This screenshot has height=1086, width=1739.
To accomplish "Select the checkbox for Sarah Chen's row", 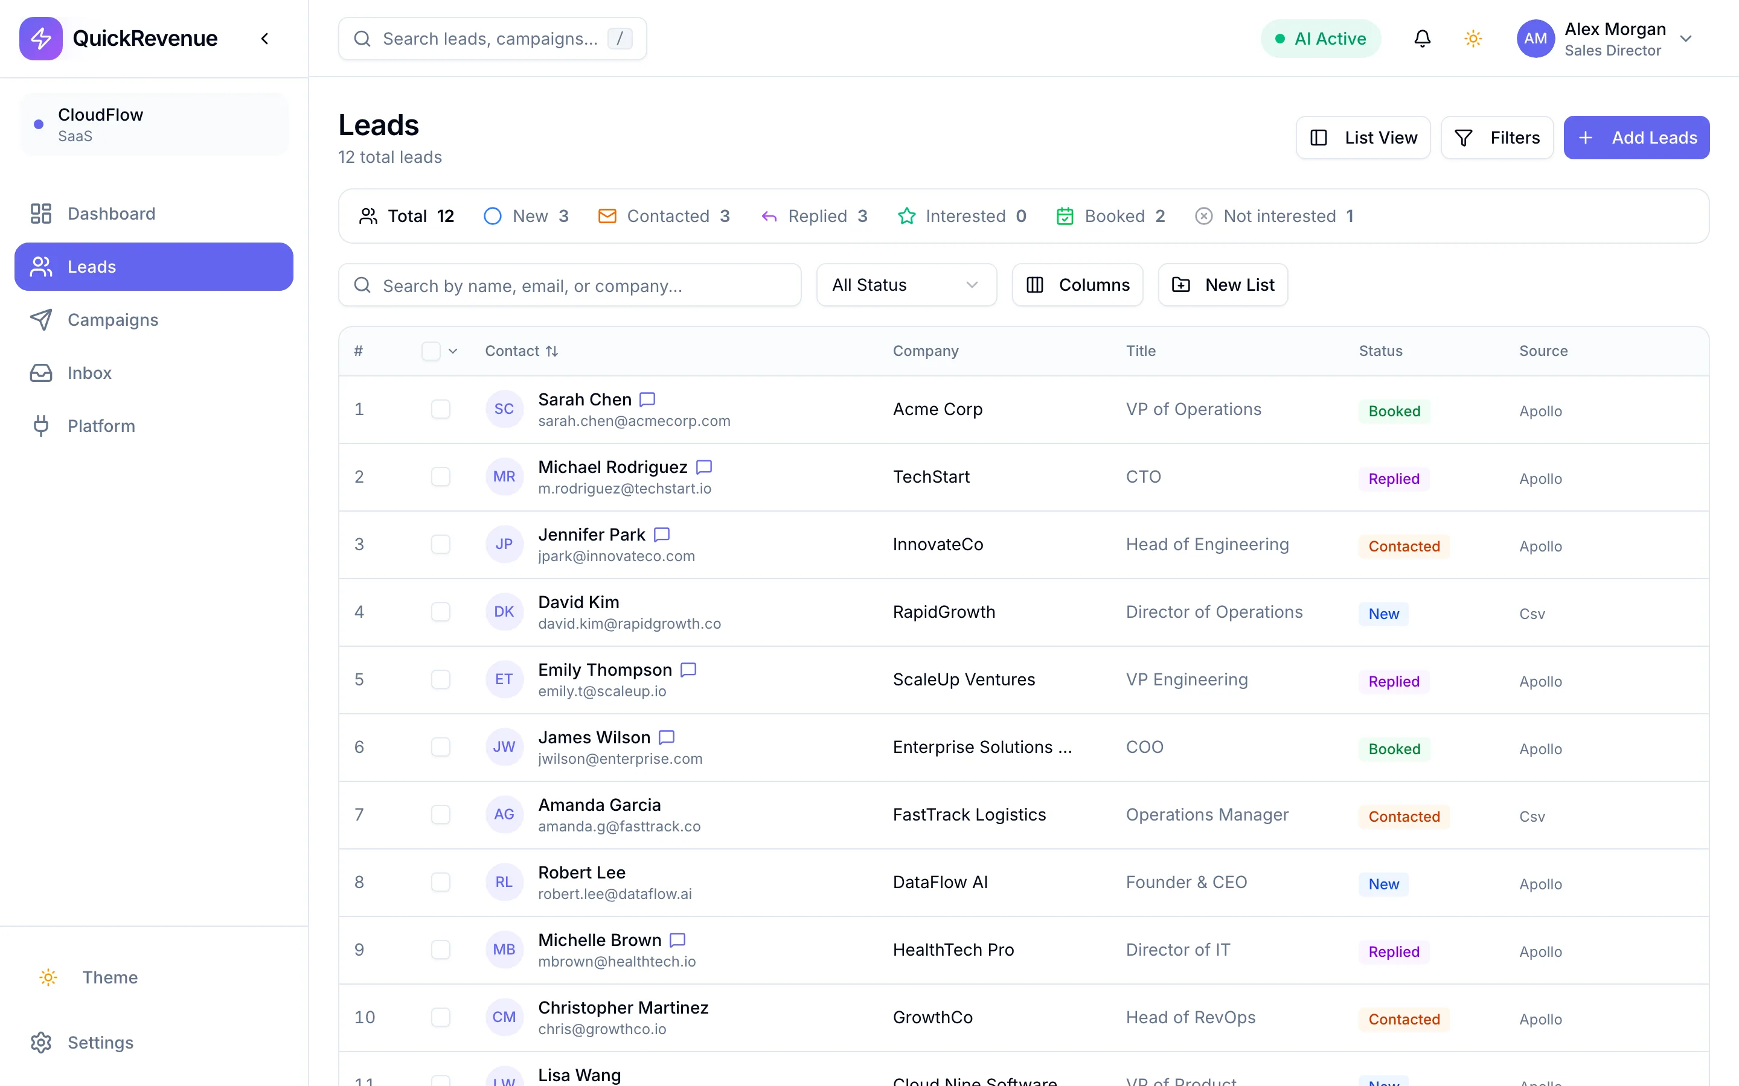I will coord(441,410).
